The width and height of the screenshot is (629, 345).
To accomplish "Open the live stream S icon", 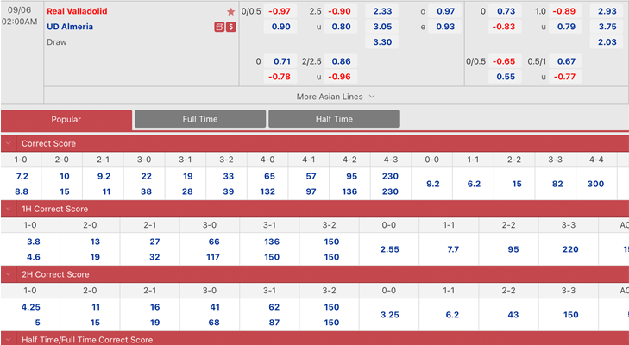I will 230,27.
